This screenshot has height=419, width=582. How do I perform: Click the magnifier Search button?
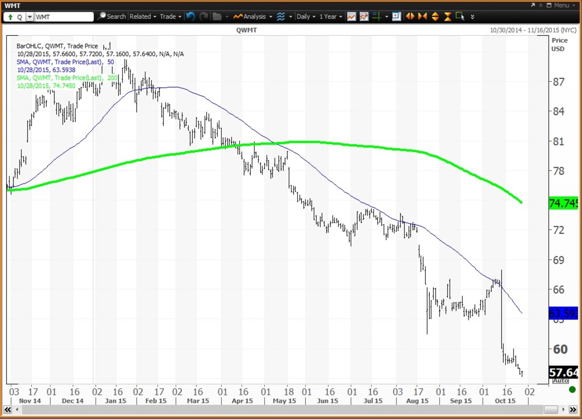pyautogui.click(x=111, y=16)
